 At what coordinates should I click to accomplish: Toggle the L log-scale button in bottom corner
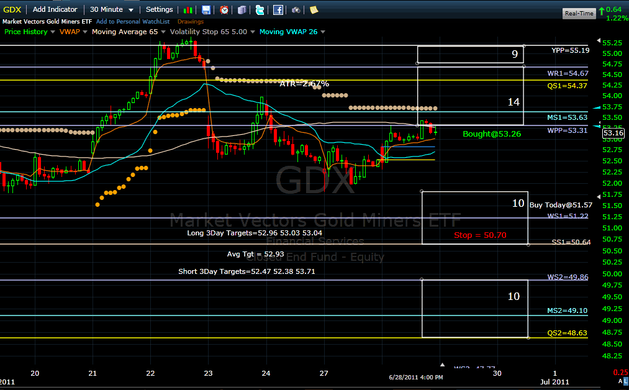point(626,381)
